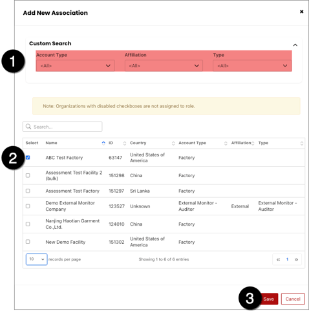Check the New Demo Facility row
The height and width of the screenshot is (311, 309).
pyautogui.click(x=28, y=242)
